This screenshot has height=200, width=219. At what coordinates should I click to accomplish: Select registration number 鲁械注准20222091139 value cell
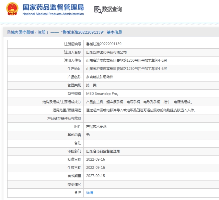(x=104, y=44)
